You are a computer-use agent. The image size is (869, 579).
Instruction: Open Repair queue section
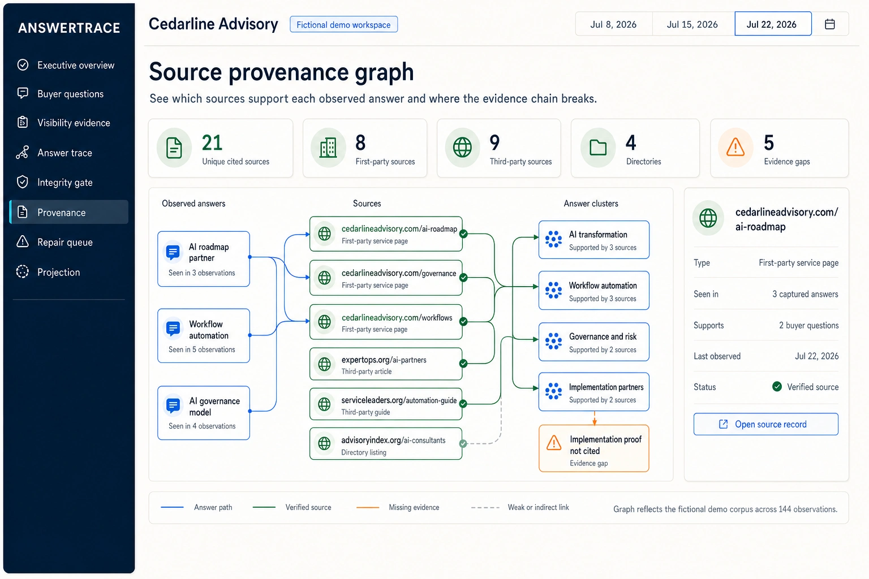[x=68, y=242]
